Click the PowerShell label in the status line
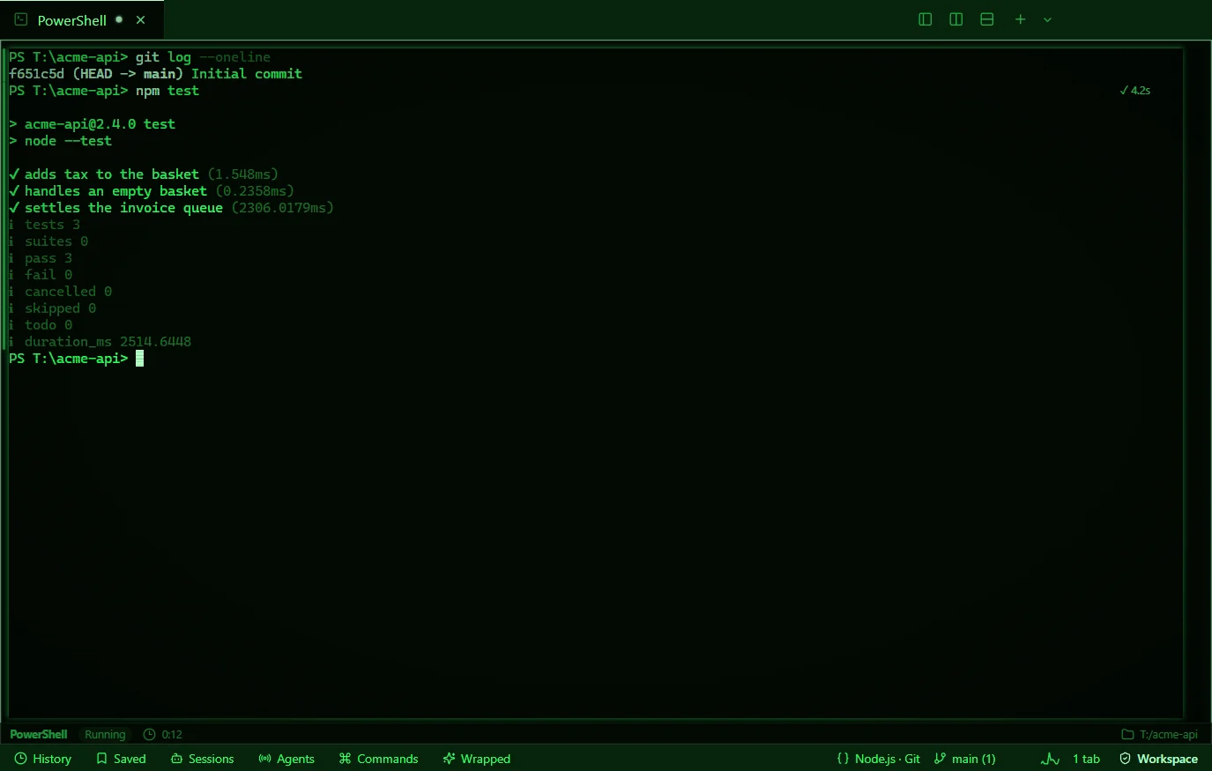The width and height of the screenshot is (1212, 771). (39, 734)
